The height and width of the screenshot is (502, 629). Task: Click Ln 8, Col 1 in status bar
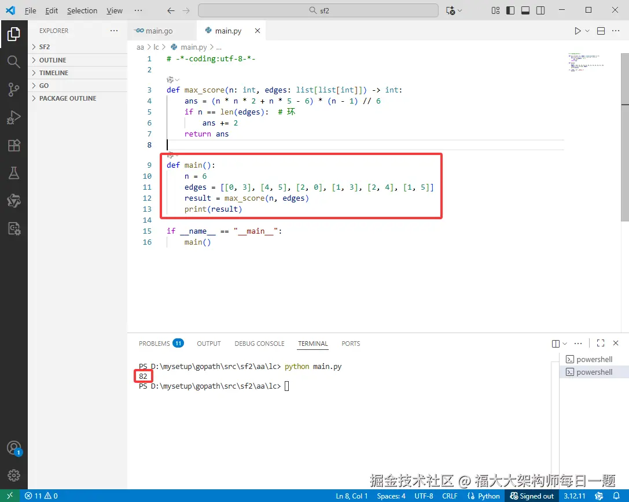(x=352, y=496)
